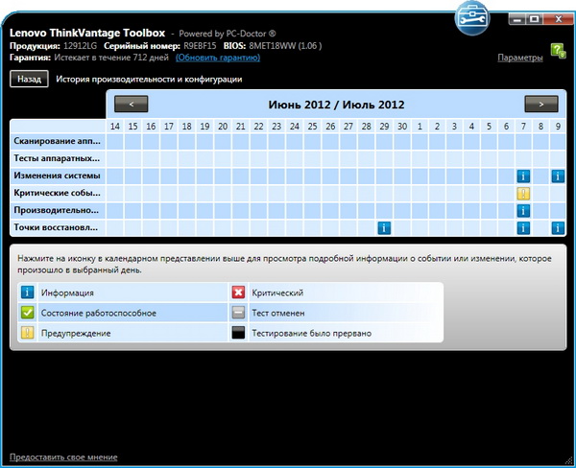Open performance info icon on July 7

click(523, 211)
